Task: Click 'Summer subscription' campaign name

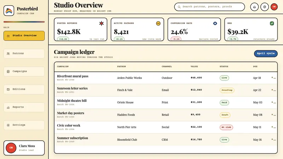Action: point(73,138)
